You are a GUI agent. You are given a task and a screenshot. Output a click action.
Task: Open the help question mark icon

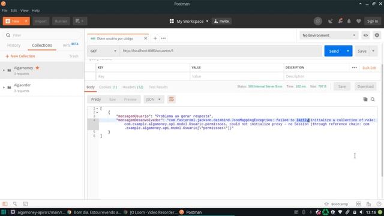point(379,204)
